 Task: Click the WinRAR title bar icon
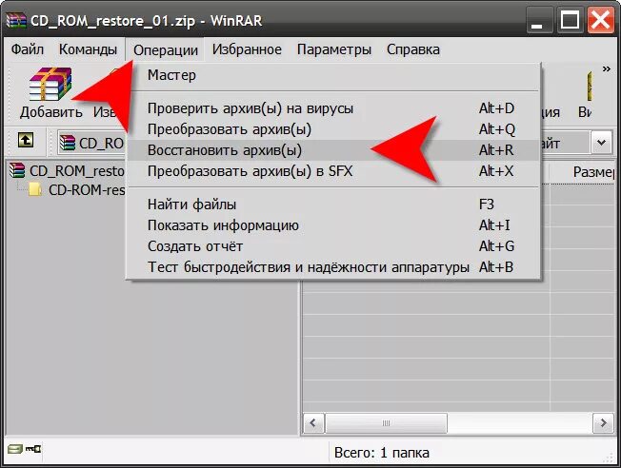16,21
